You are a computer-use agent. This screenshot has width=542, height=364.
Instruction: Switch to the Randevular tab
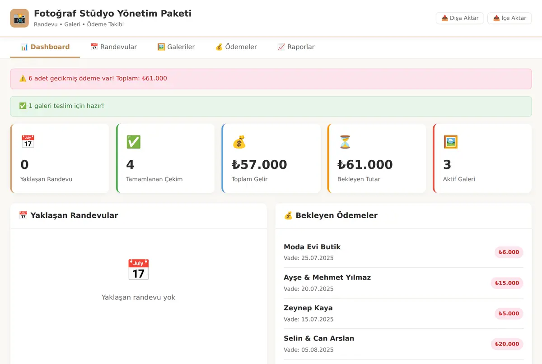pyautogui.click(x=113, y=47)
